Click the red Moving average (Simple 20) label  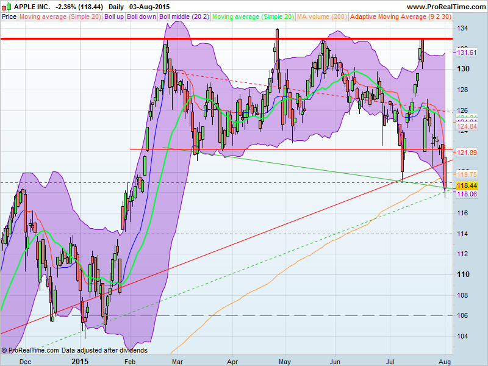(x=60, y=17)
